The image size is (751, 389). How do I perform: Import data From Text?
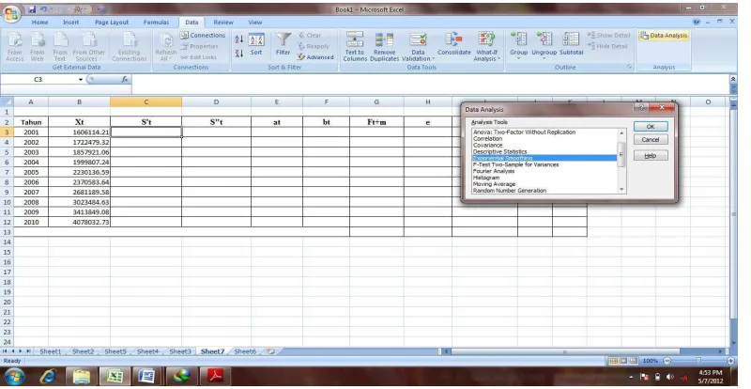tap(60, 47)
